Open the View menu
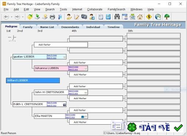 pos(37,9)
